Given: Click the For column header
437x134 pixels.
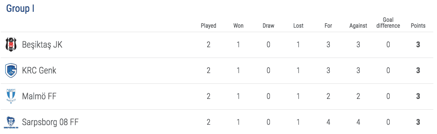Looking at the screenshot, I should click(328, 26).
